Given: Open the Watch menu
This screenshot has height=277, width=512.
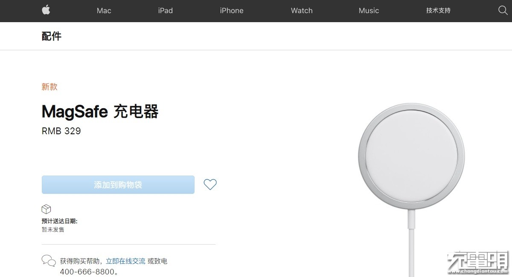Looking at the screenshot, I should pos(302,11).
